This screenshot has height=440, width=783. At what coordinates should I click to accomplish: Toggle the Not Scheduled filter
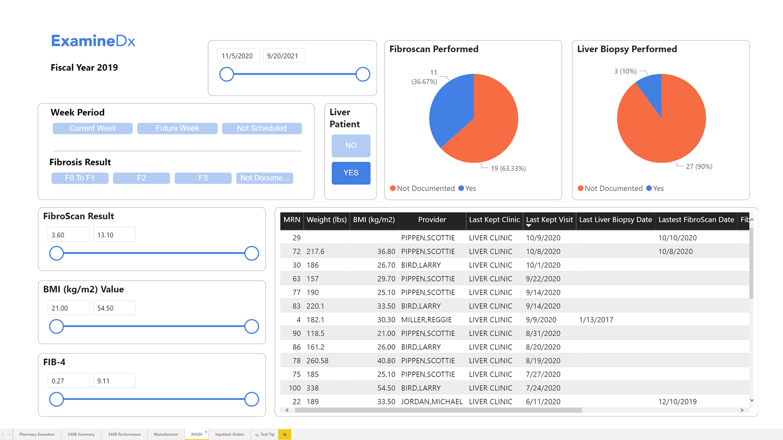[262, 128]
